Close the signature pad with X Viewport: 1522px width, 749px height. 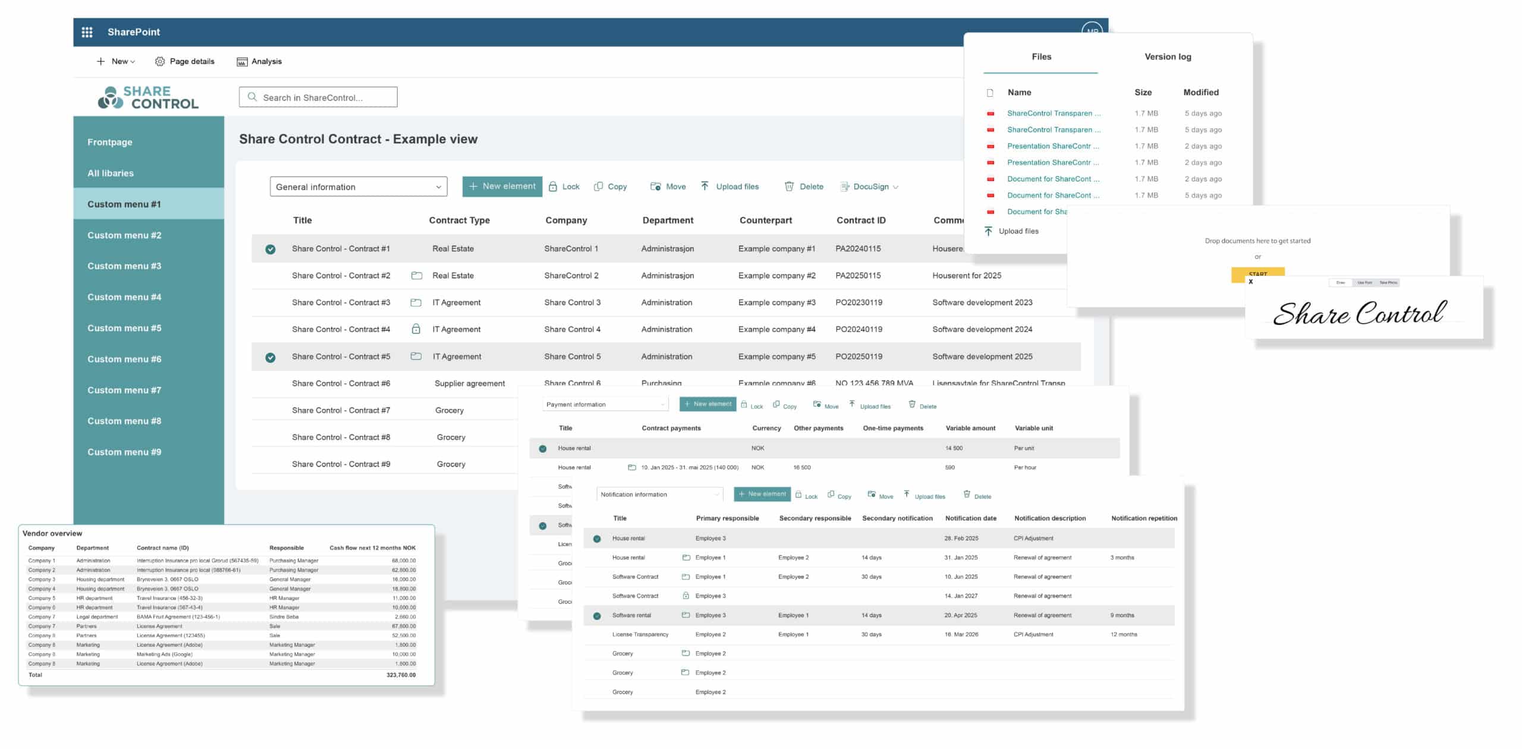[x=1251, y=282]
